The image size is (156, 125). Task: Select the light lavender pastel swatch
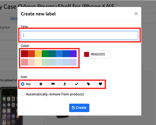click(73, 62)
